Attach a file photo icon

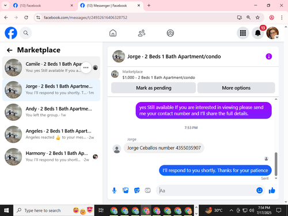coord(126,190)
